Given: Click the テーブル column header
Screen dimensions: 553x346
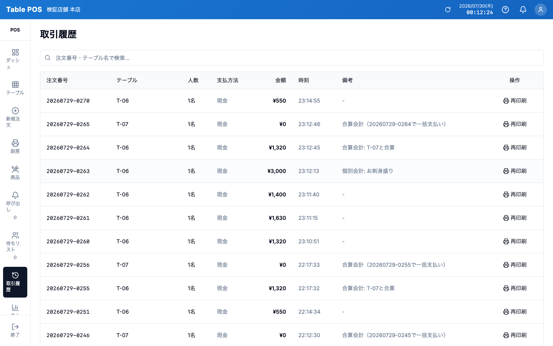Looking at the screenshot, I should coord(127,80).
